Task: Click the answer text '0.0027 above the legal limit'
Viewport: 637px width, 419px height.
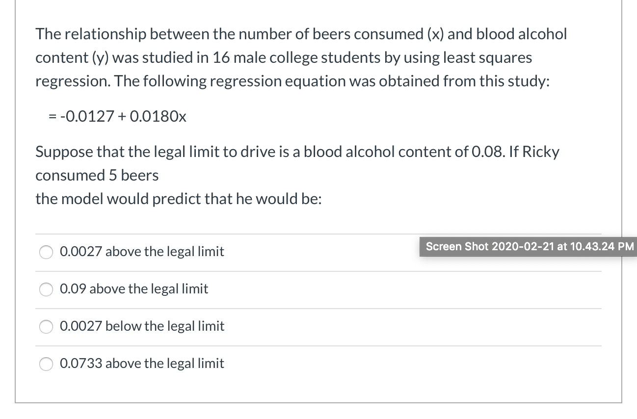Action: 141,252
